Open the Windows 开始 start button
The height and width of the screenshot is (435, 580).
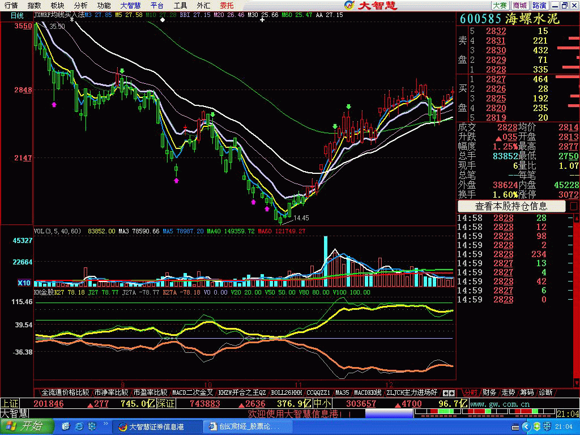pos(26,427)
